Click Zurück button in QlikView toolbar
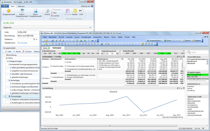The width and height of the screenshot is (210, 131). [x=168, y=41]
